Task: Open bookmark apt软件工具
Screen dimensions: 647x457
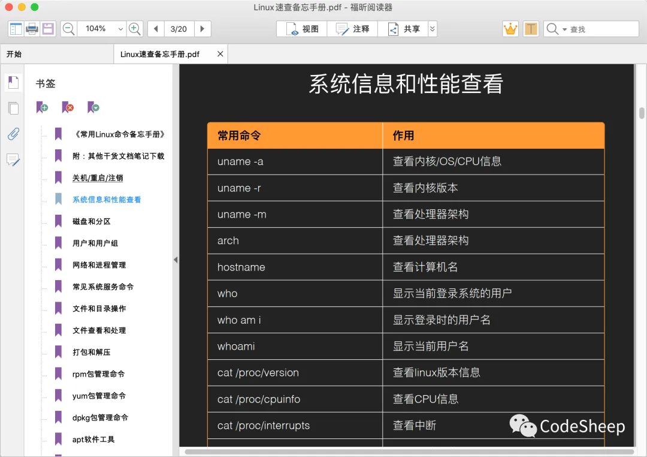Action: (x=93, y=440)
